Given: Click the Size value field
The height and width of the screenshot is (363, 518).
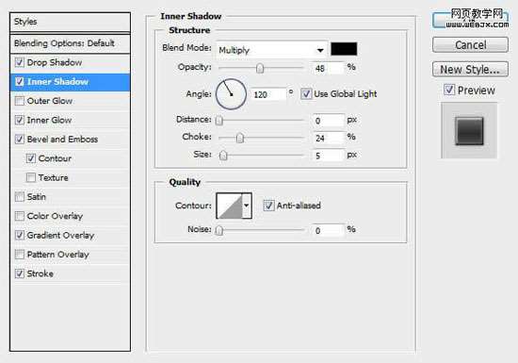Looking at the screenshot, I should point(328,156).
